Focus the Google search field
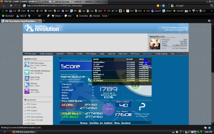The image size is (214, 134). pos(192,6)
